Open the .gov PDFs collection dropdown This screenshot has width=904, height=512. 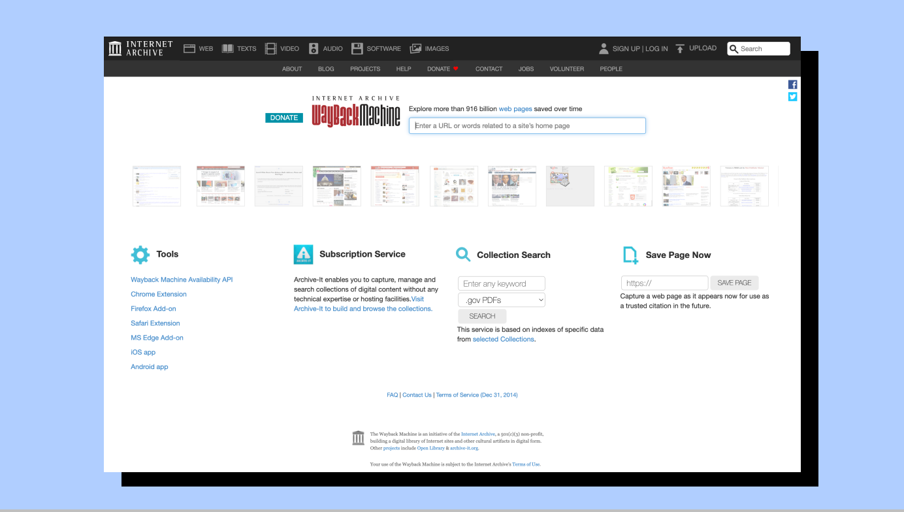pos(502,300)
